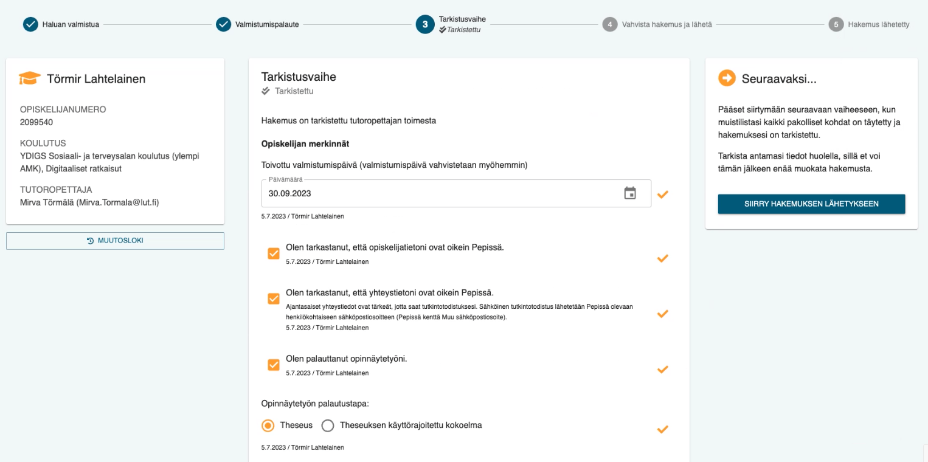Click the orange arrow icon beside Seuraavaksi

tap(726, 78)
